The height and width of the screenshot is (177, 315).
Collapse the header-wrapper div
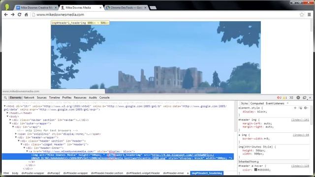[x=16, y=137]
